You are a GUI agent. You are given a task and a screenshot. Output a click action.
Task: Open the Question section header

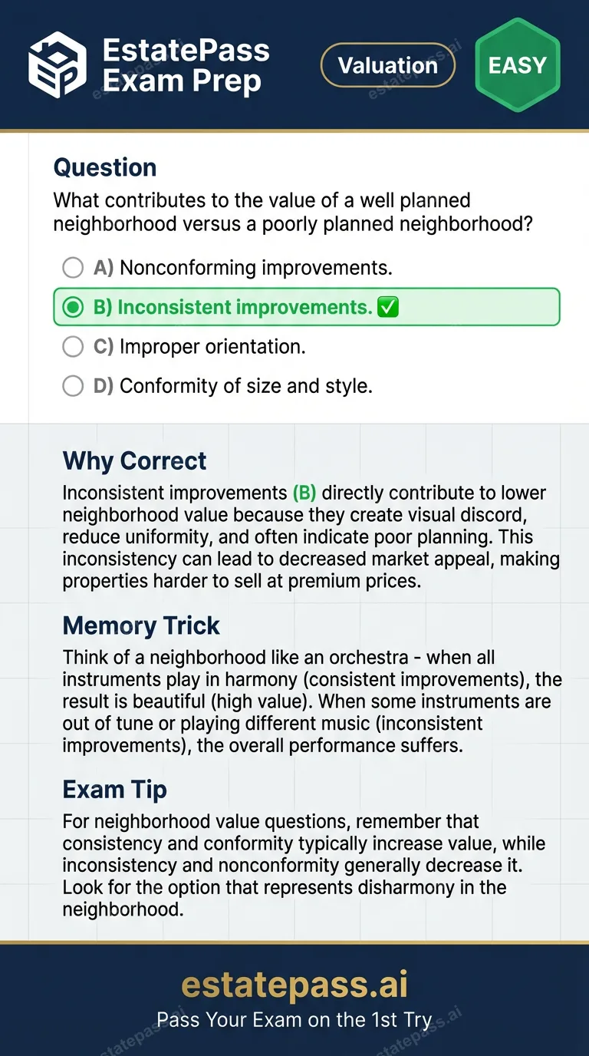tap(105, 167)
